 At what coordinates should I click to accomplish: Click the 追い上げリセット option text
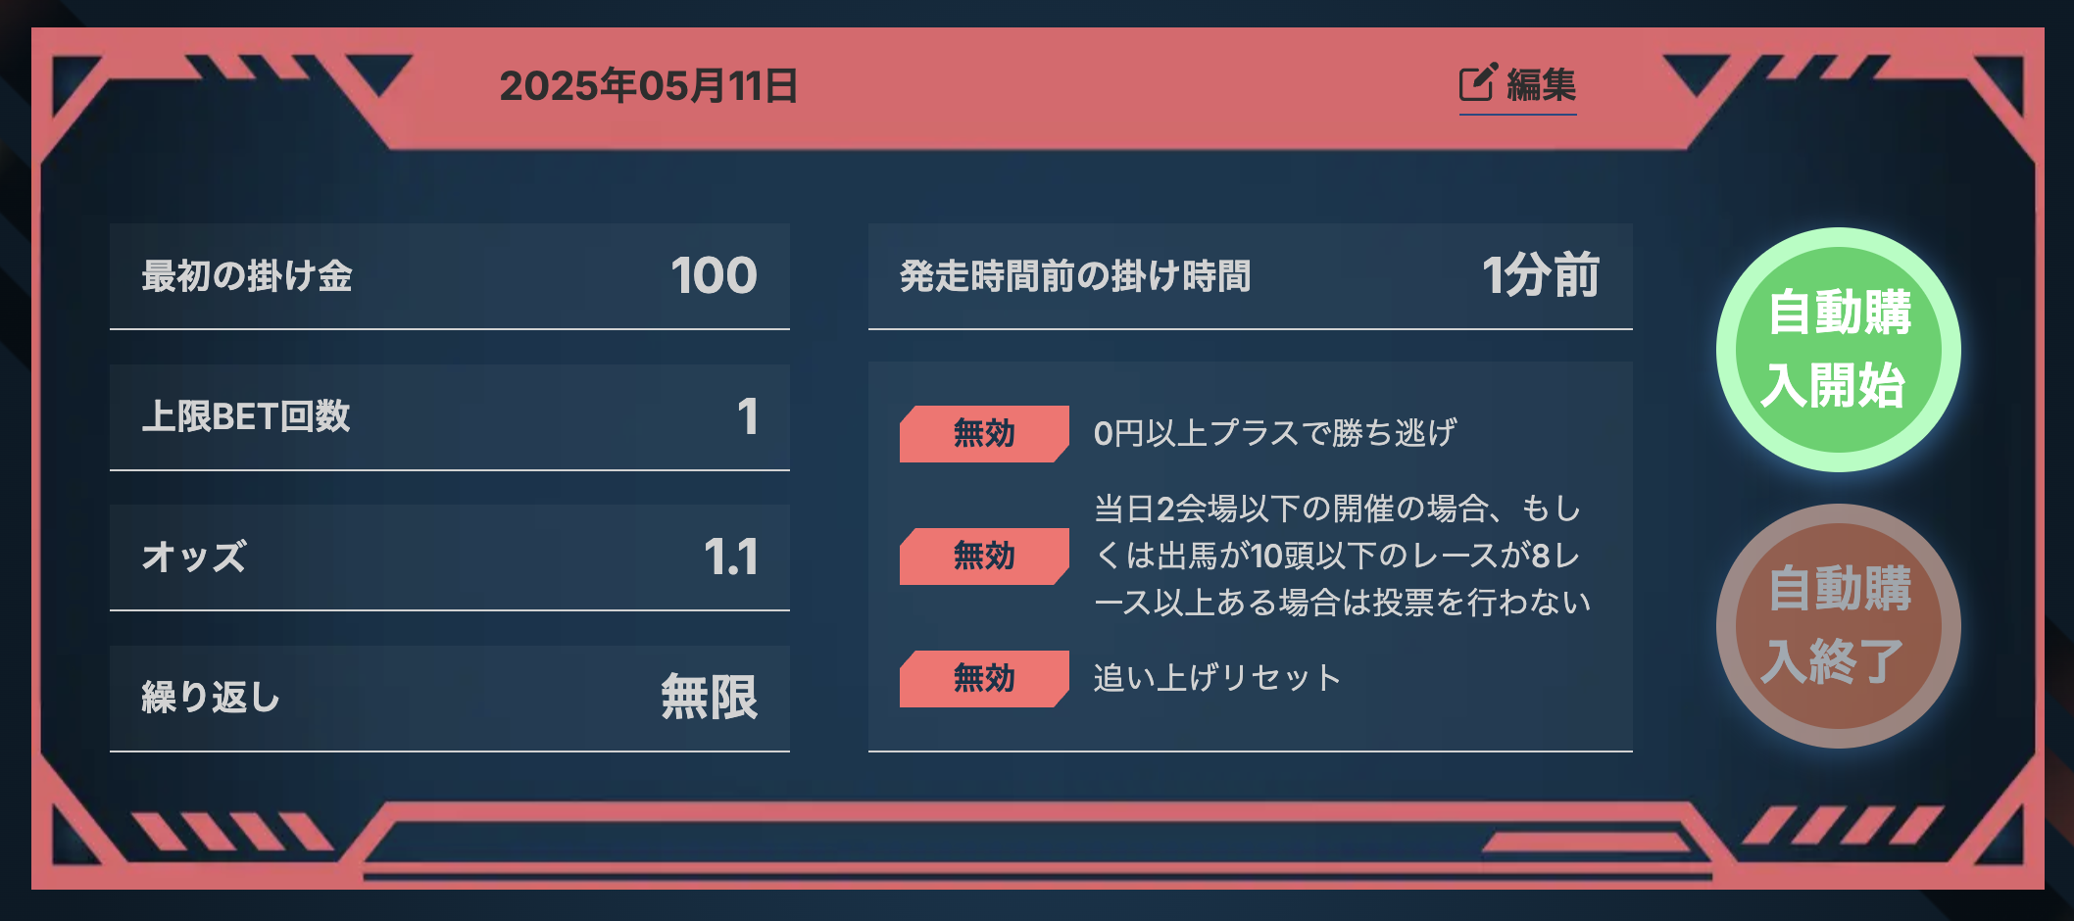pyautogui.click(x=1216, y=678)
